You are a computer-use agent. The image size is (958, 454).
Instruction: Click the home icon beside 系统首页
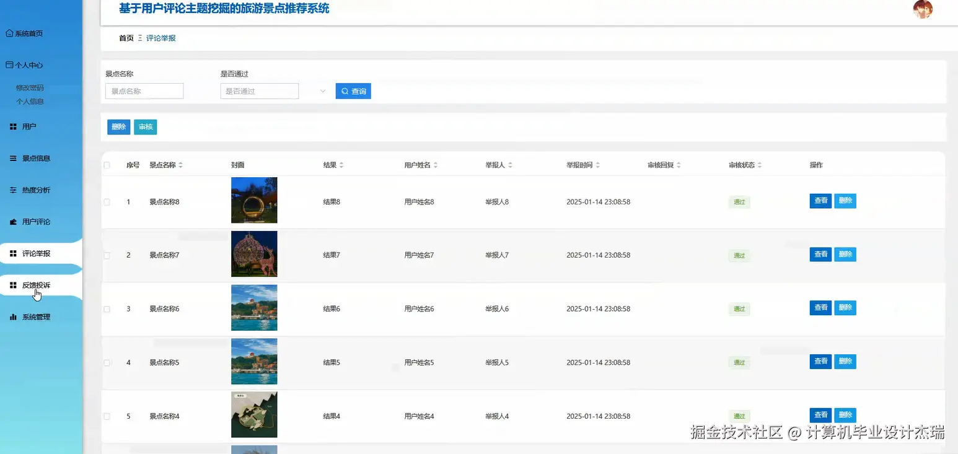(x=9, y=33)
